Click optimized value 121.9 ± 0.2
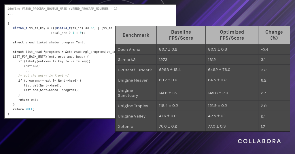 point(217,106)
